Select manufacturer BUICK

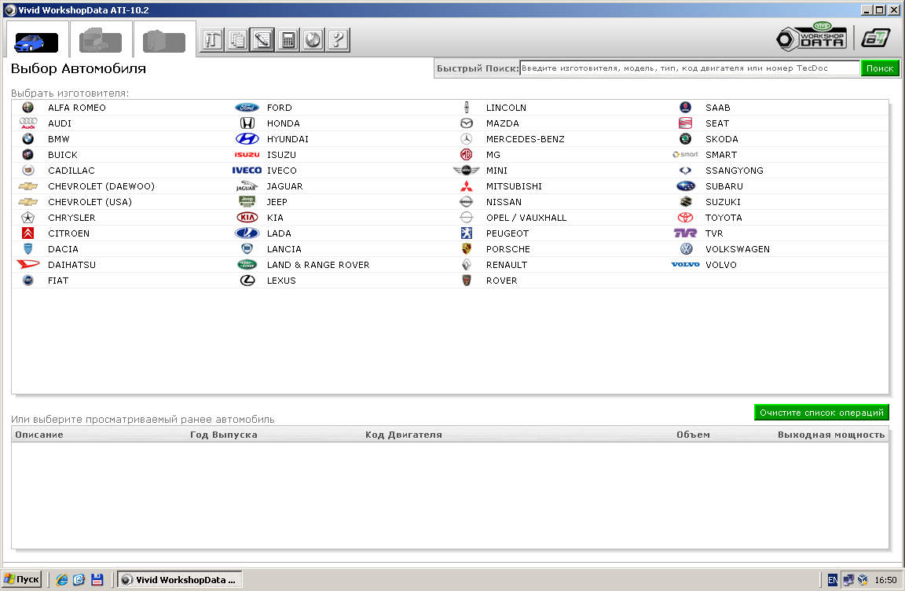point(63,155)
